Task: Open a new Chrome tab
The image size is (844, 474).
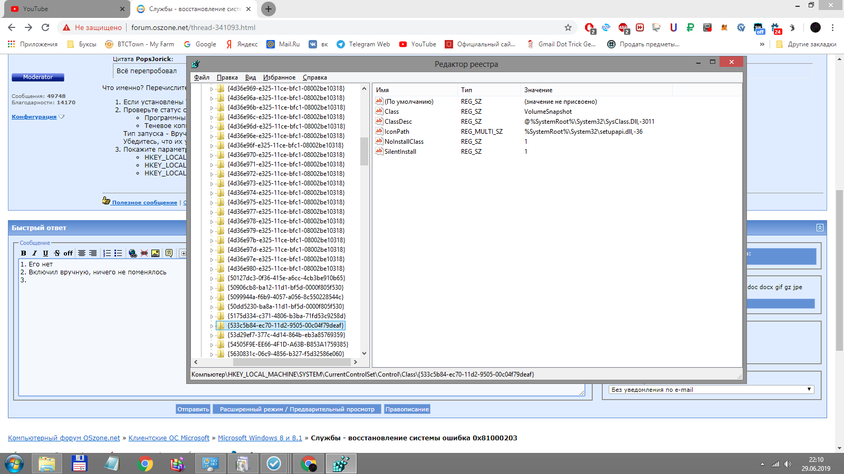Action: point(268,9)
